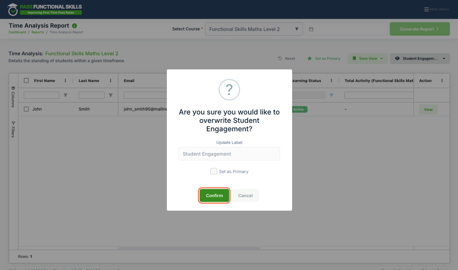Open the Main Menu hamburger icon
Image resolution: width=458 pixels, height=270 pixels.
pos(426,9)
